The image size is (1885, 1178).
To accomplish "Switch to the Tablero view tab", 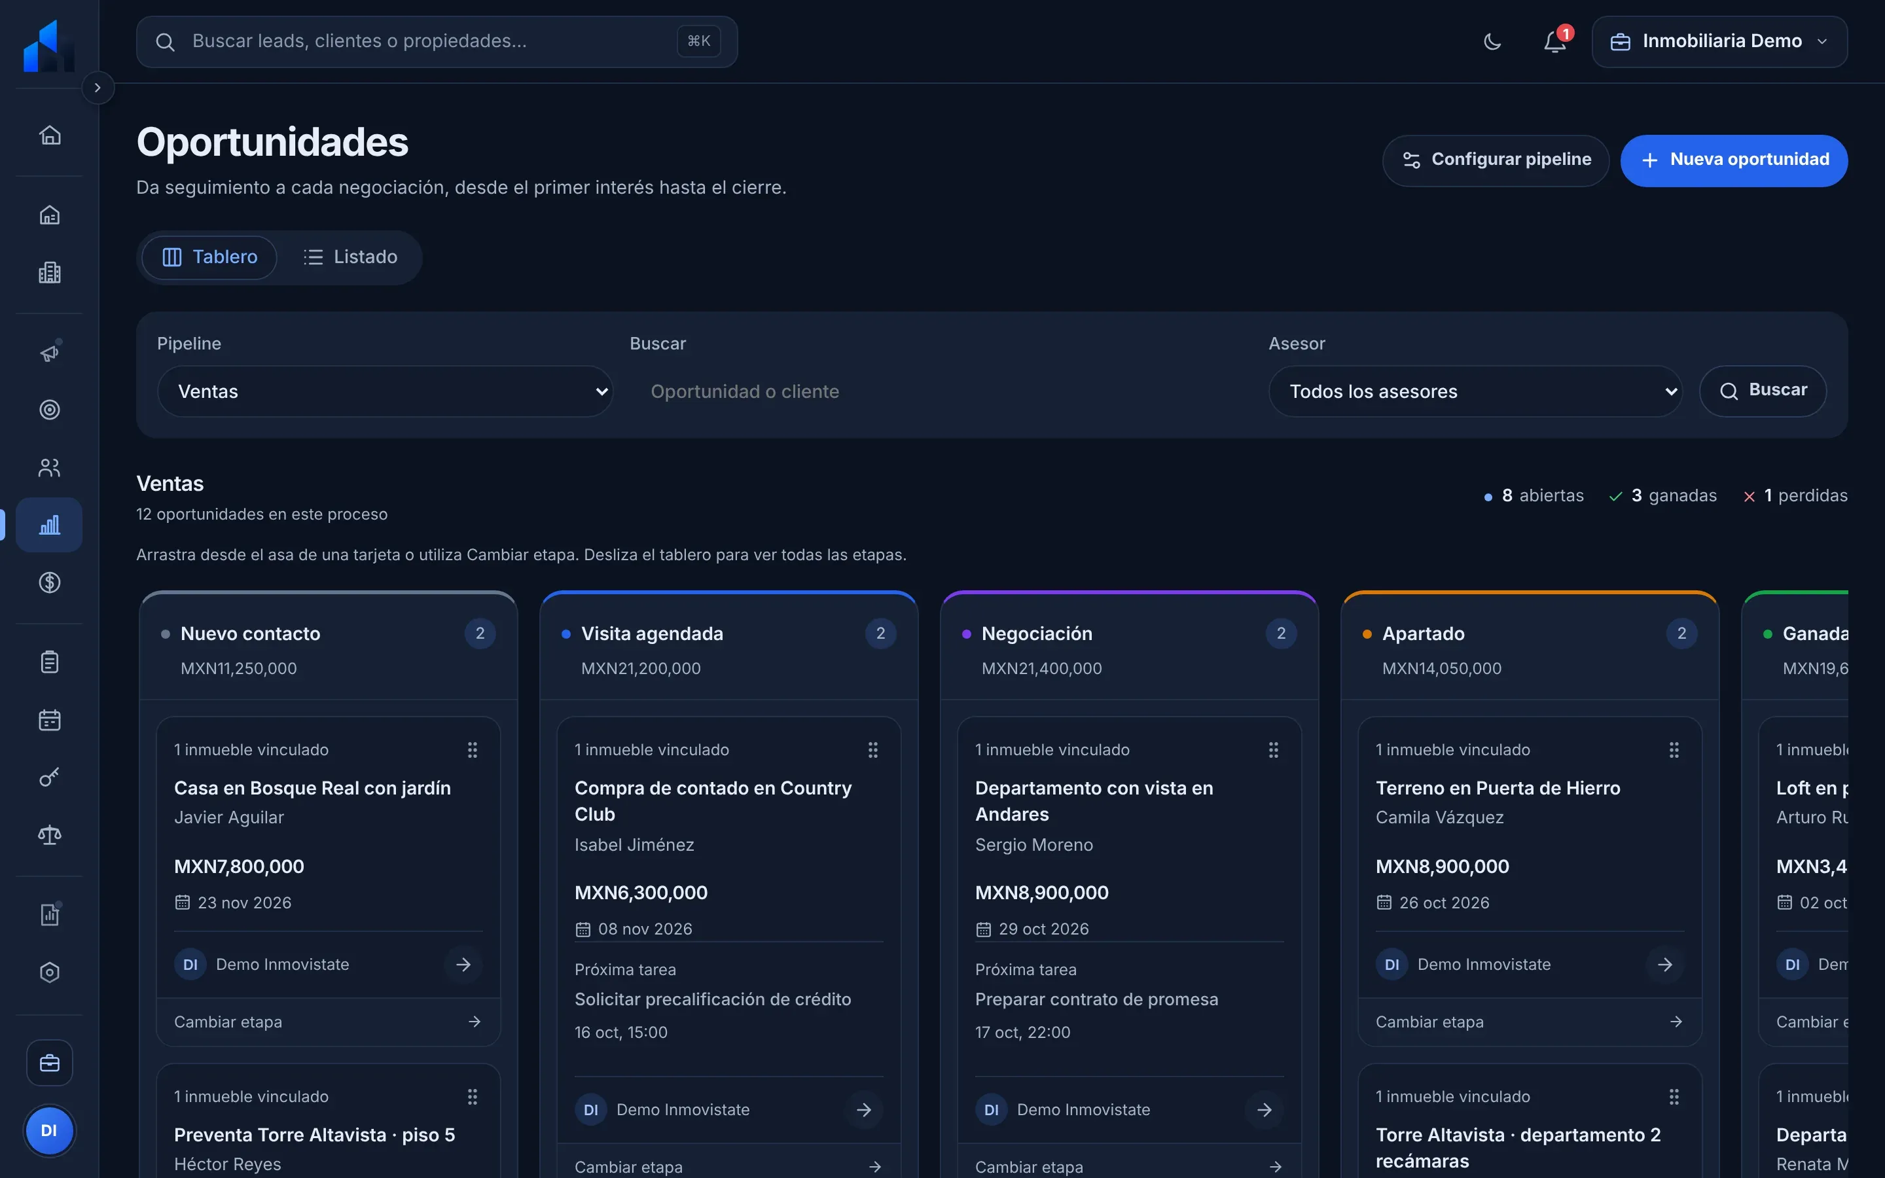I will pos(209,257).
